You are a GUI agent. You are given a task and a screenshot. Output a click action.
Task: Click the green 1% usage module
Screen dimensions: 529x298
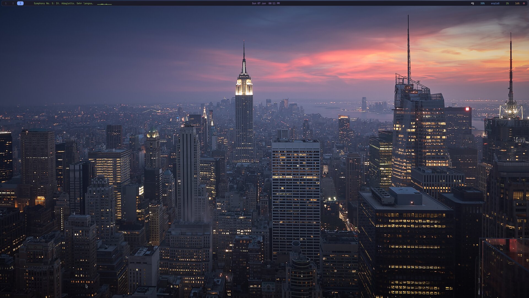(507, 3)
